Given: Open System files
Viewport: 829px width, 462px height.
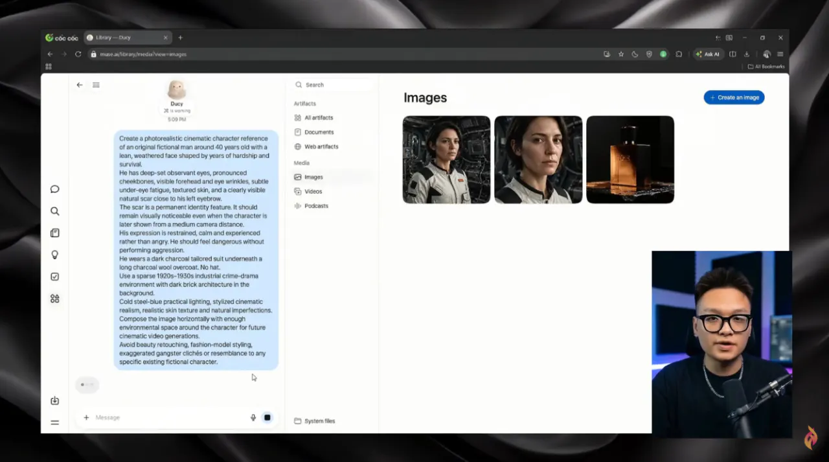Looking at the screenshot, I should pyautogui.click(x=315, y=421).
